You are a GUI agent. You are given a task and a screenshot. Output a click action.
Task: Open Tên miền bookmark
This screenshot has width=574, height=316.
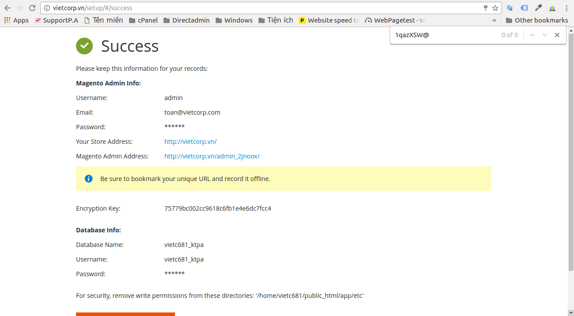pyautogui.click(x=103, y=20)
